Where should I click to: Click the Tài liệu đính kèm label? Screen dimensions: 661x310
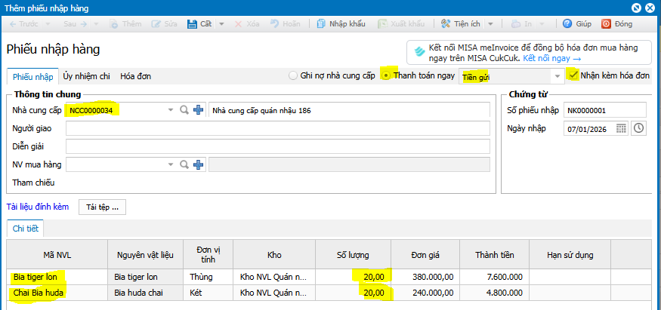tap(38, 207)
